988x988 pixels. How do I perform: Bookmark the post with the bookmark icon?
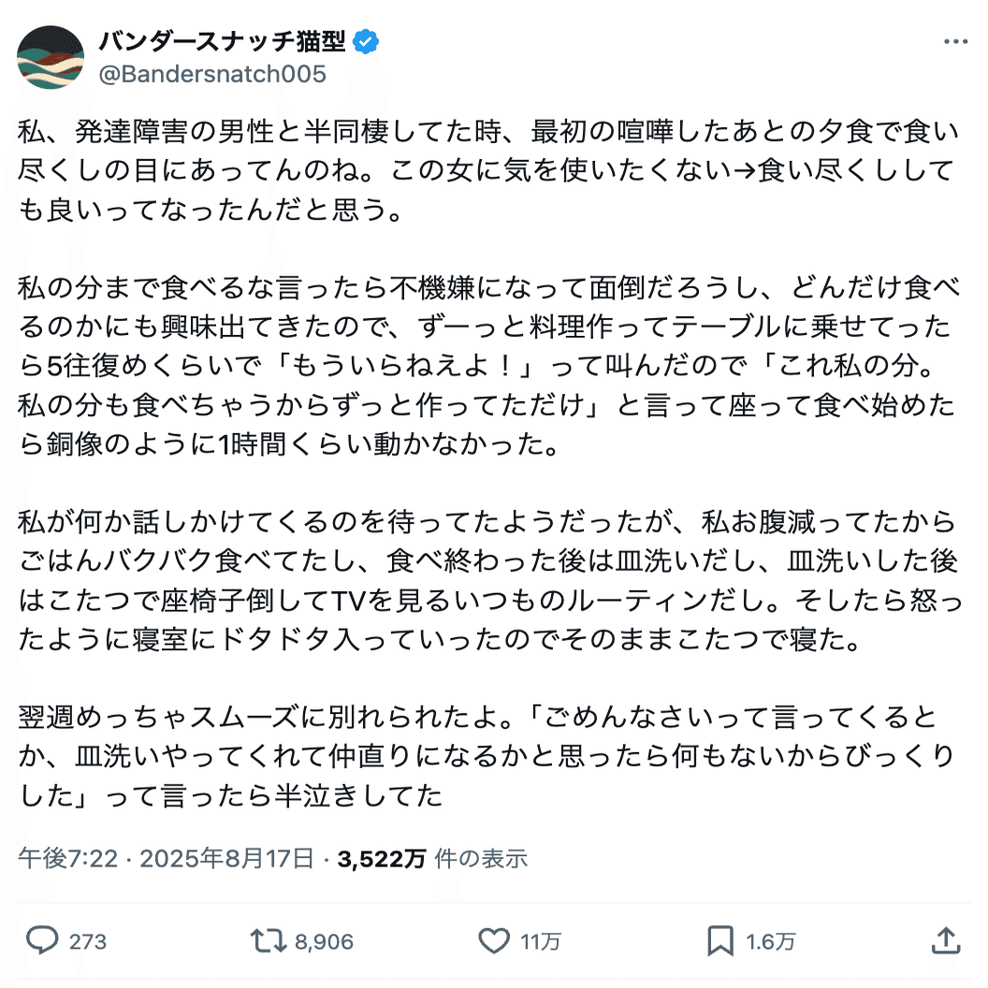719,940
